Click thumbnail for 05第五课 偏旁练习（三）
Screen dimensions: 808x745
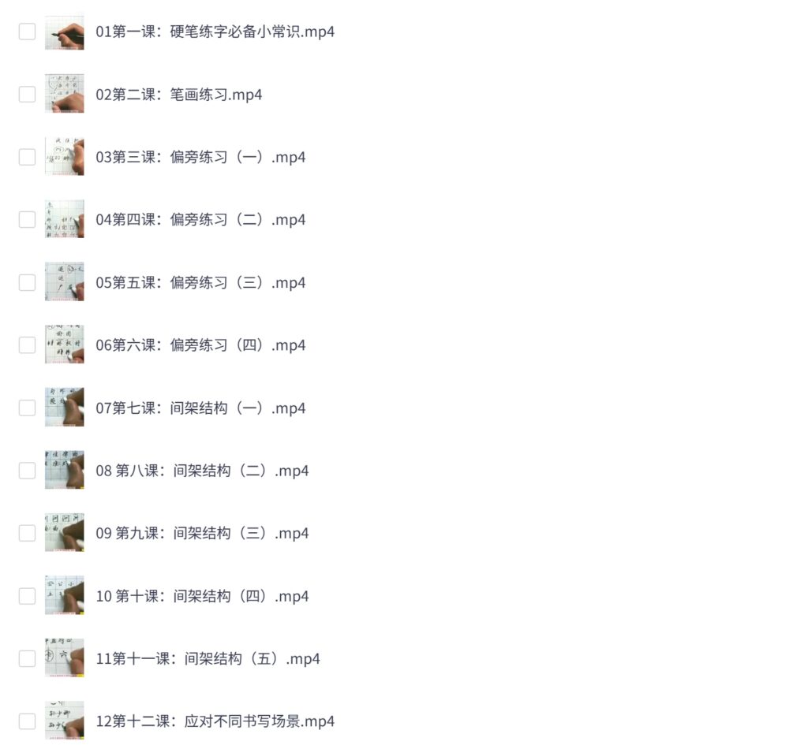coord(65,282)
